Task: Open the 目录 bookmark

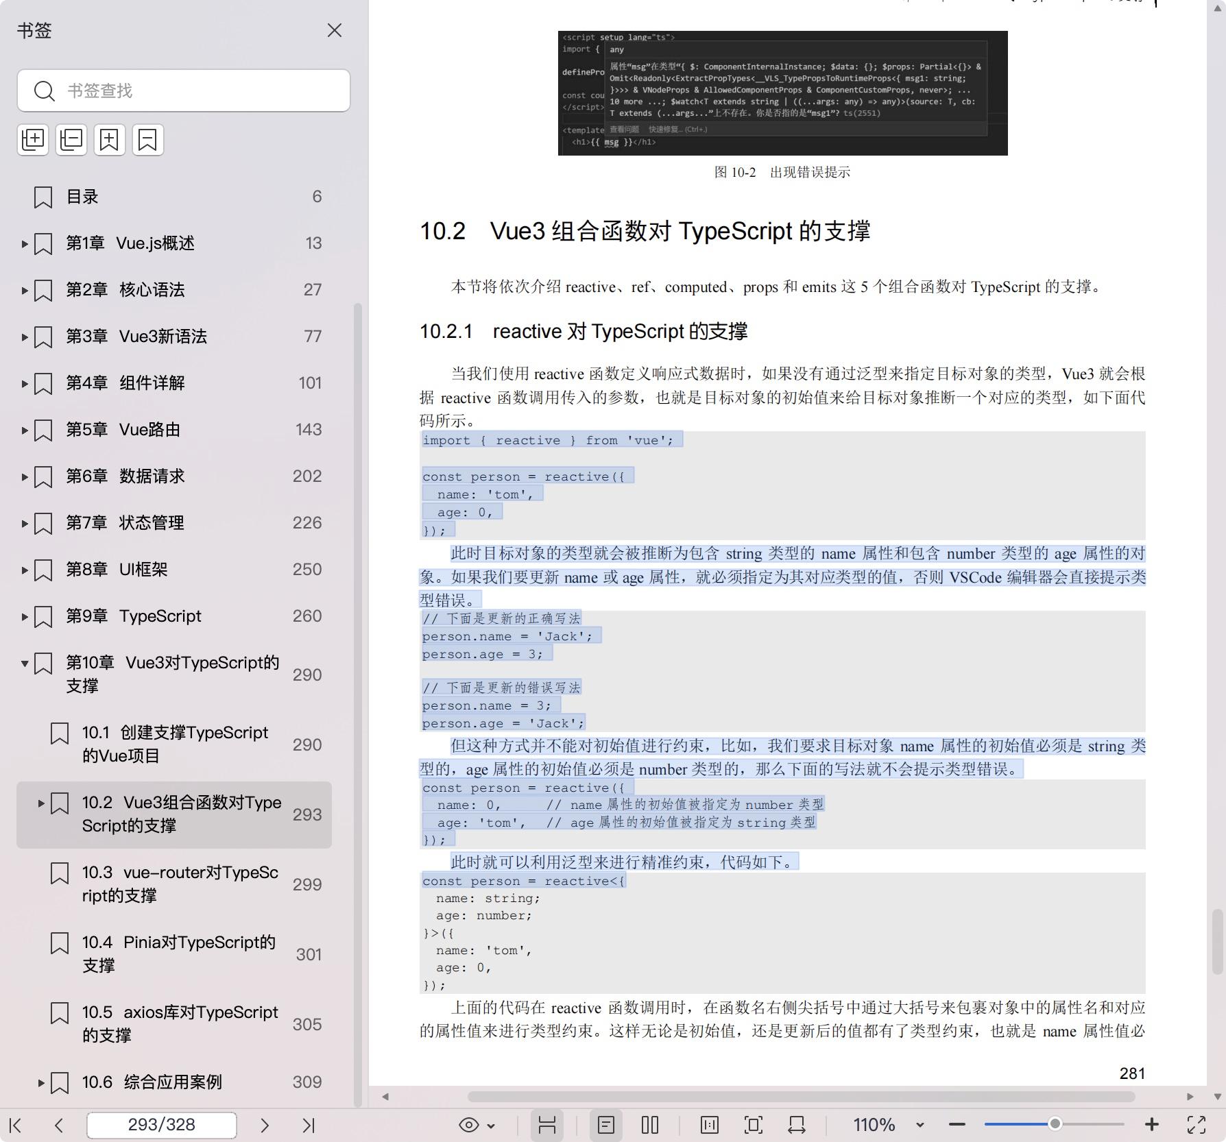Action: tap(82, 197)
